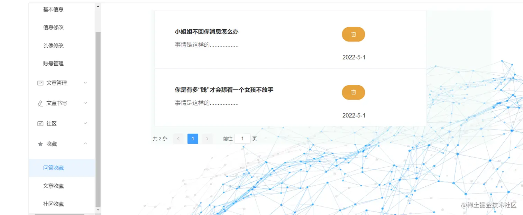Delete the 你是有多"贱" collection item
The image size is (523, 215).
[353, 92]
